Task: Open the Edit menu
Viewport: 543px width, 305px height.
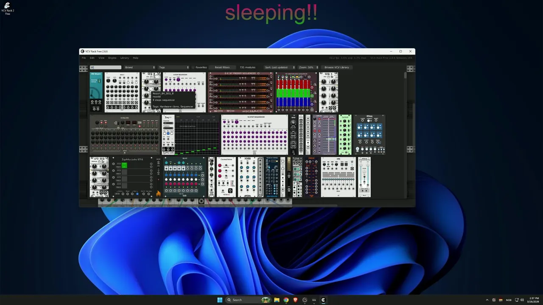Action: tap(92, 58)
